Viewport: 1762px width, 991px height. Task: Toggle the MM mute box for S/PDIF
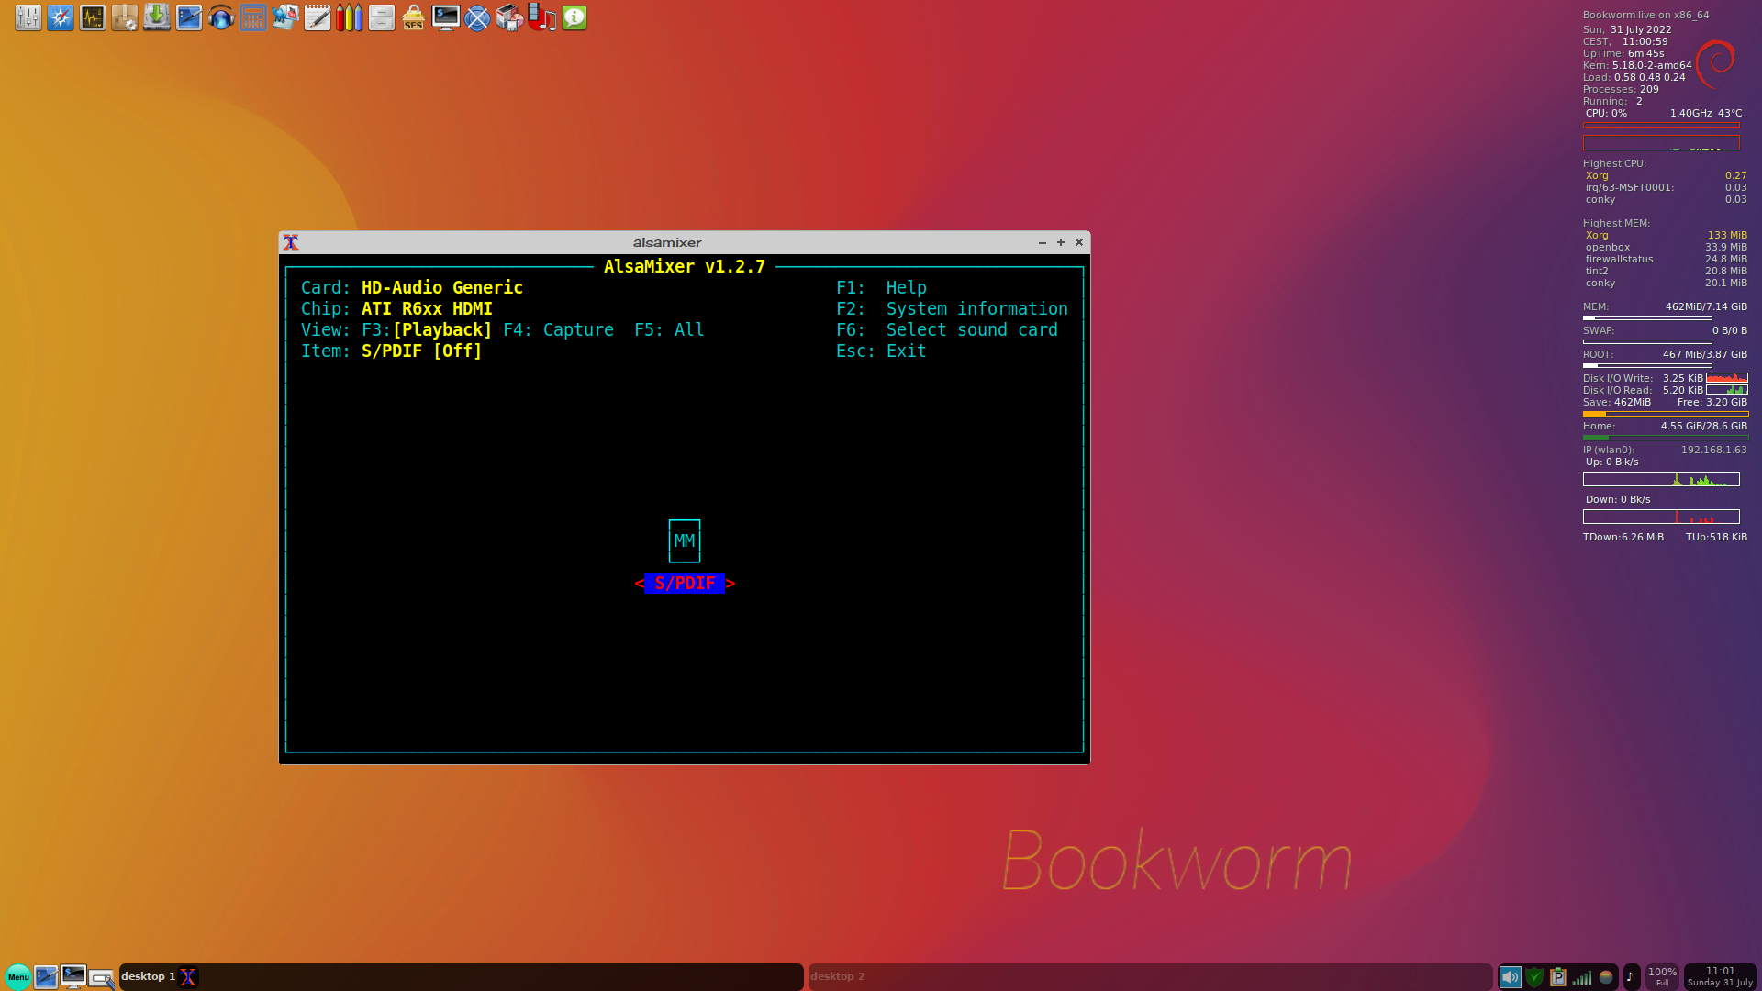(x=684, y=541)
